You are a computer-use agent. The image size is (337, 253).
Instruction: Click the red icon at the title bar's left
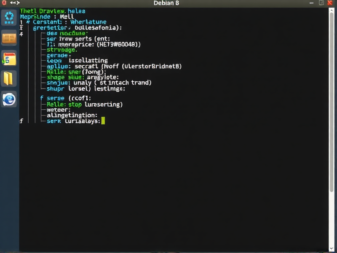click(4, 3)
